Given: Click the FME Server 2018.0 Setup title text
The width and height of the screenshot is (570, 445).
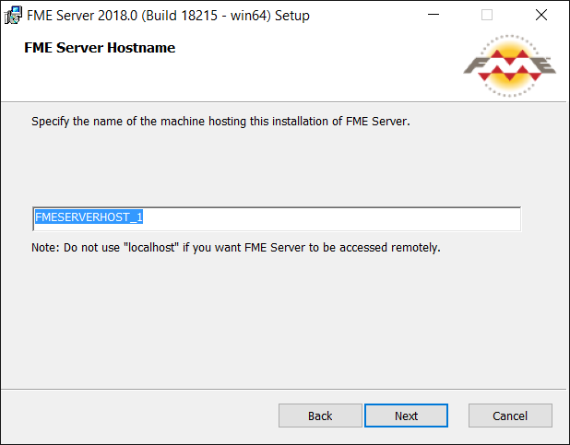Looking at the screenshot, I should coord(168,16).
